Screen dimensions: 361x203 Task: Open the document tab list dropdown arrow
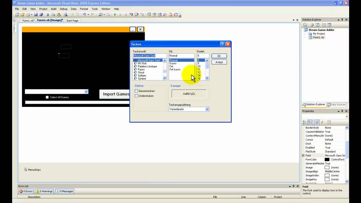[293, 20]
